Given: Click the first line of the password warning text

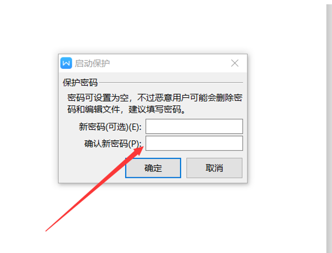Looking at the screenshot, I should point(155,98).
